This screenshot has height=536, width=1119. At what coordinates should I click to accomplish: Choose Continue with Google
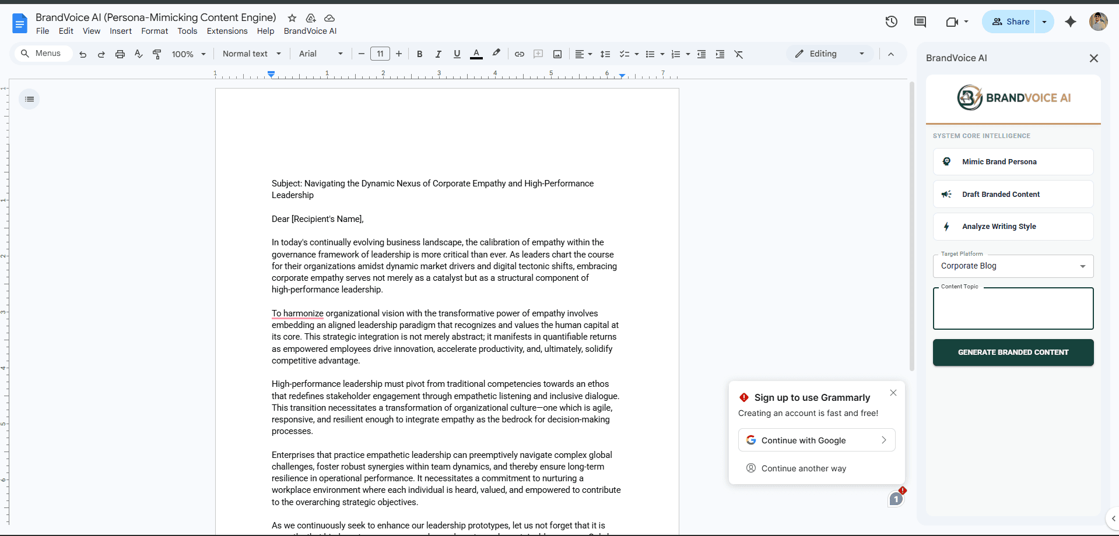pyautogui.click(x=816, y=440)
